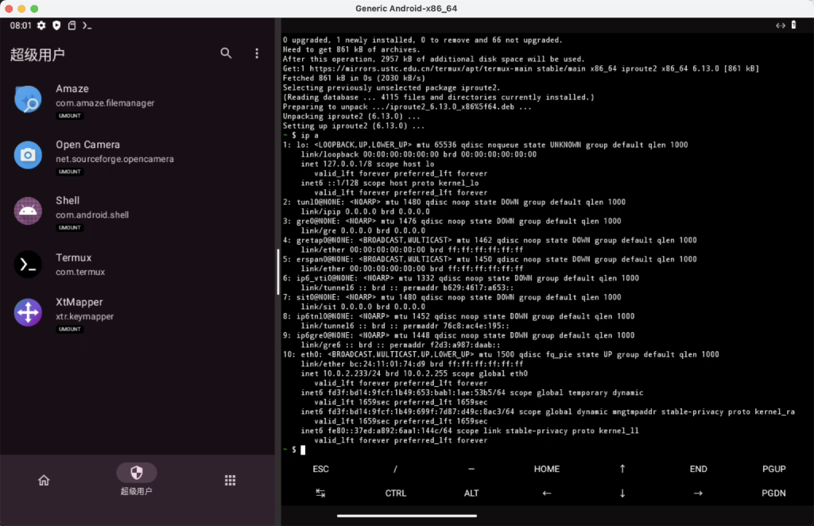Select the 超级用户 tab in bottom navigation
814x526 pixels.
137,480
